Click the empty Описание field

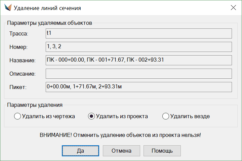tap(138, 74)
